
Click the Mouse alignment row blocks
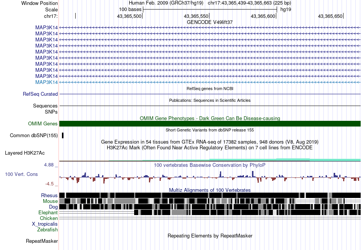[210, 201]
